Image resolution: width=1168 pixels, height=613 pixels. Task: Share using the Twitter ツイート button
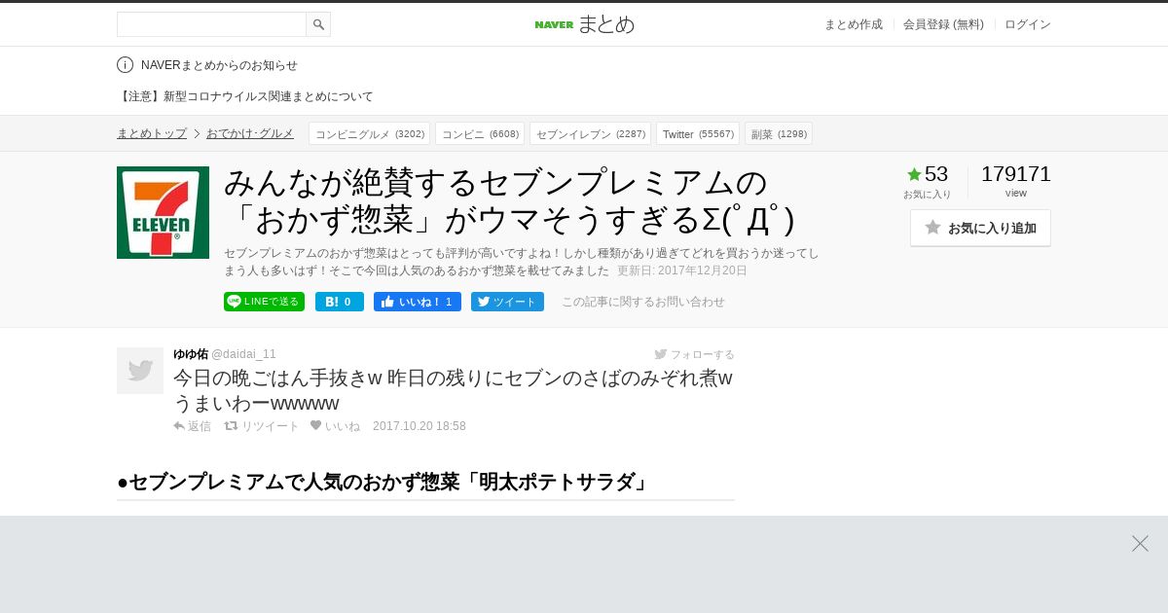pyautogui.click(x=507, y=302)
